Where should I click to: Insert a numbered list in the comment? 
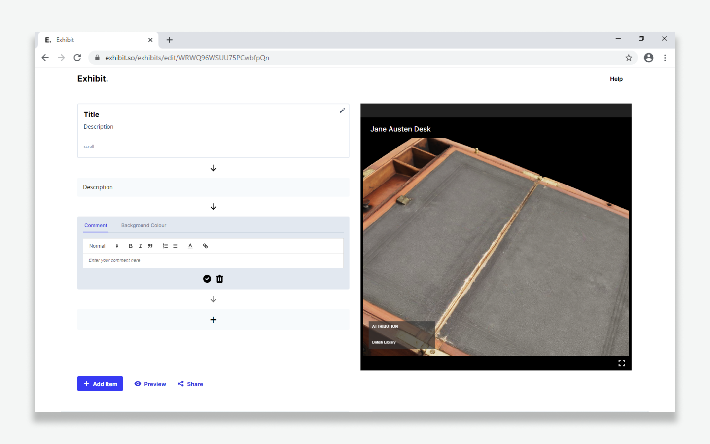click(165, 246)
